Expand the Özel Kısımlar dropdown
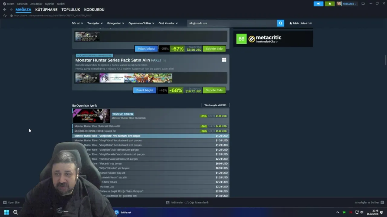Screen dimensions: 387x217 [x=168, y=23]
